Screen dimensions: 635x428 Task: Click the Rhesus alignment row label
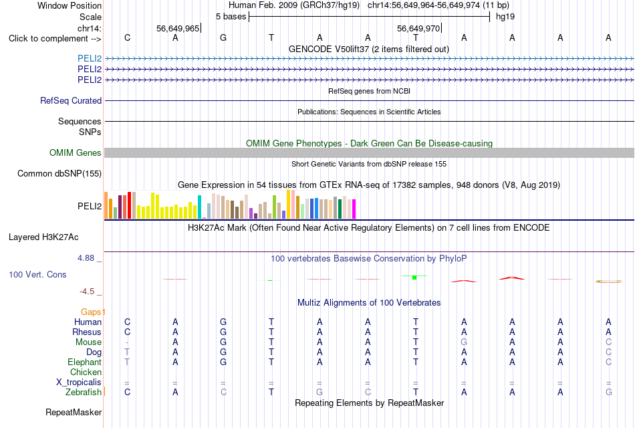(x=87, y=332)
